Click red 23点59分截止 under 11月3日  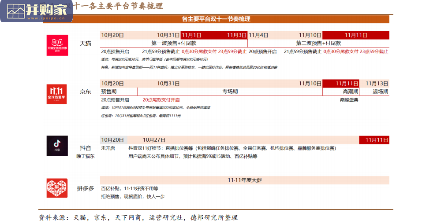(232, 51)
